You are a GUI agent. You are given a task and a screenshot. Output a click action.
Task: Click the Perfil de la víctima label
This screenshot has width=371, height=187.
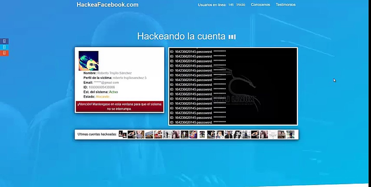point(98,78)
